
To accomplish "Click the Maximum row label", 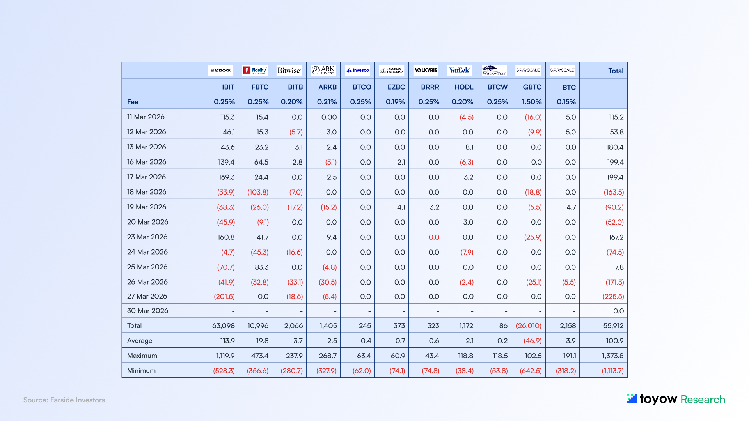I will [x=142, y=356].
